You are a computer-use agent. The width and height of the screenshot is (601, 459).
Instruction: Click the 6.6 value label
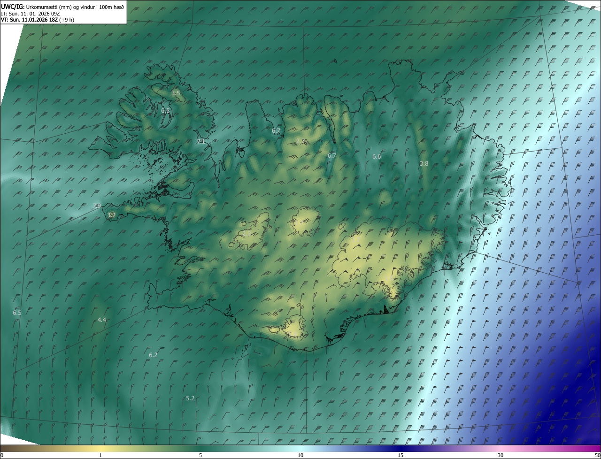coord(377,157)
